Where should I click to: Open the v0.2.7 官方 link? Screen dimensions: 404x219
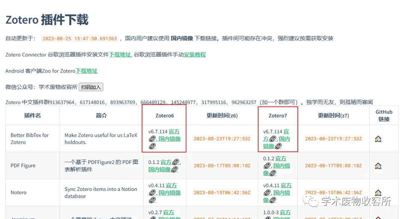coord(169,212)
